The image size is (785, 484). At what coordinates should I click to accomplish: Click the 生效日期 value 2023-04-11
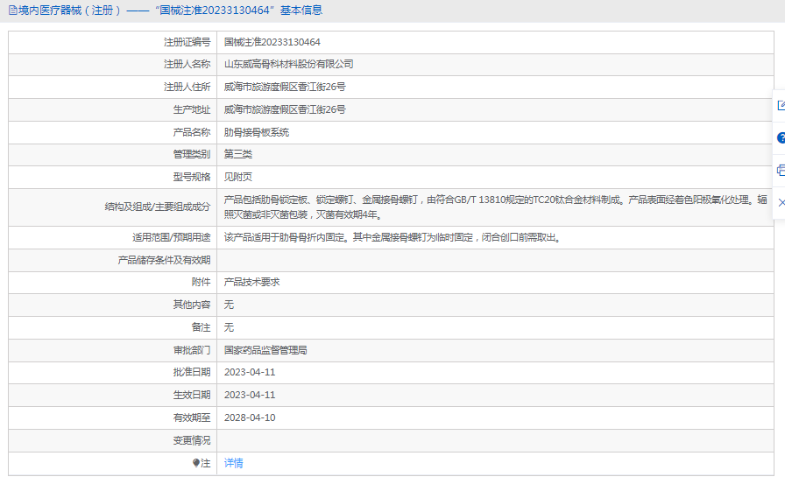click(x=250, y=395)
